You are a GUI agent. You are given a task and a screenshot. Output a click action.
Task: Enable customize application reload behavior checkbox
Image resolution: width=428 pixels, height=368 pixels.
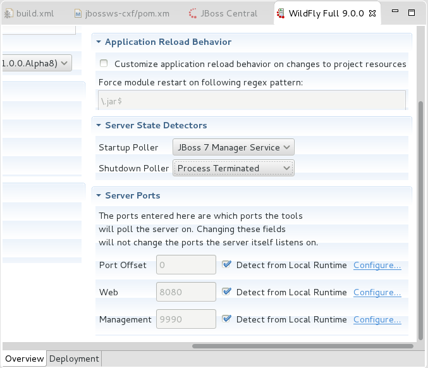104,63
